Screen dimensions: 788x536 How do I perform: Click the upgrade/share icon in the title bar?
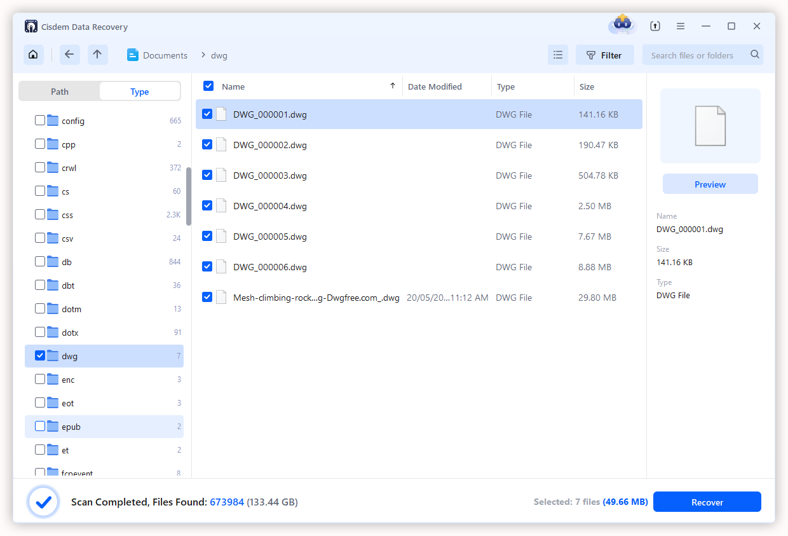point(655,26)
